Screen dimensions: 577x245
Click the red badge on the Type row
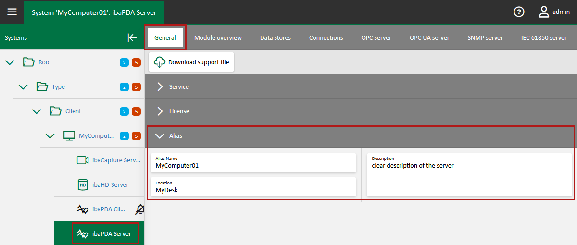coord(136,87)
